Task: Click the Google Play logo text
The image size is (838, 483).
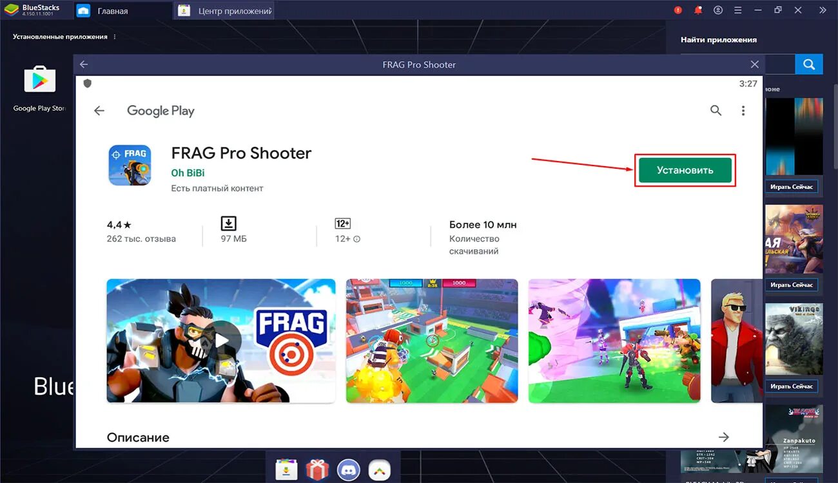Action: 161,111
